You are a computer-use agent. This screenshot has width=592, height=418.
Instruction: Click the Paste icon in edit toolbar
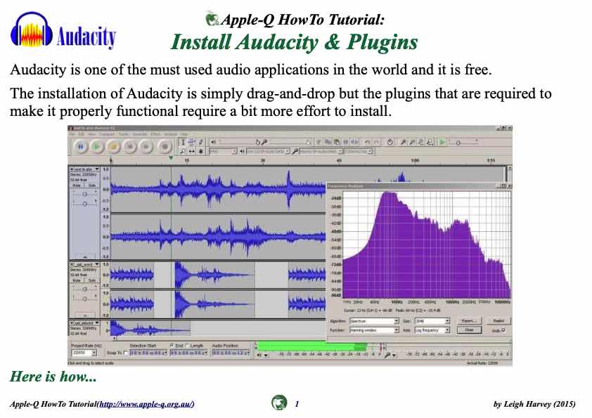(x=336, y=142)
